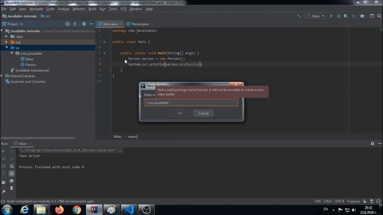This screenshot has width=383, height=215.
Task: Open the Project view dropdown
Action: tap(13, 24)
